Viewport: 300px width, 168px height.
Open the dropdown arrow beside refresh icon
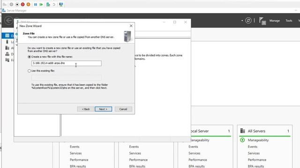point(242,21)
